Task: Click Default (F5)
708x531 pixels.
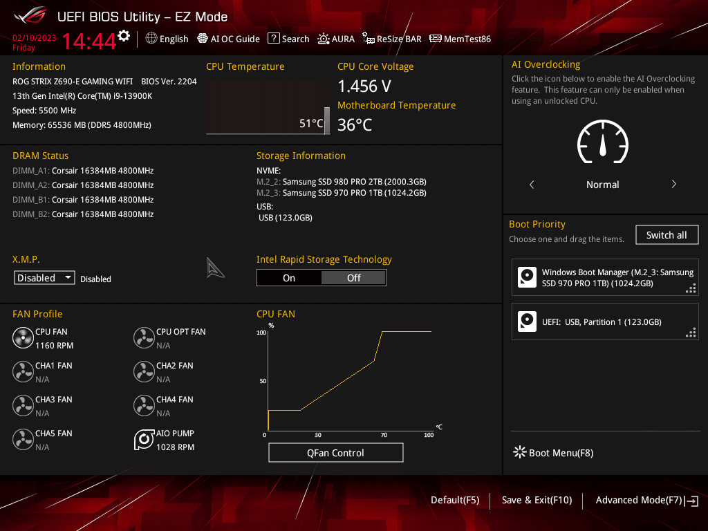Action: (455, 500)
